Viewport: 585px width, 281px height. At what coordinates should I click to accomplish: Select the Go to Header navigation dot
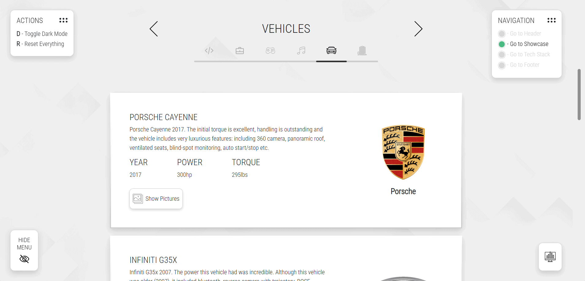click(502, 34)
